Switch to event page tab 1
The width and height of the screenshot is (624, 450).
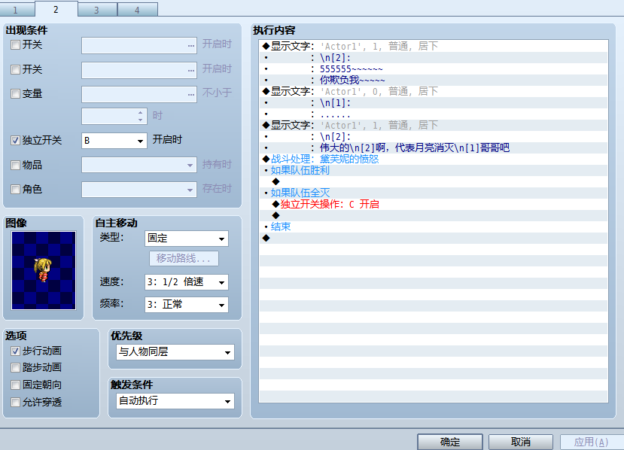[x=16, y=10]
